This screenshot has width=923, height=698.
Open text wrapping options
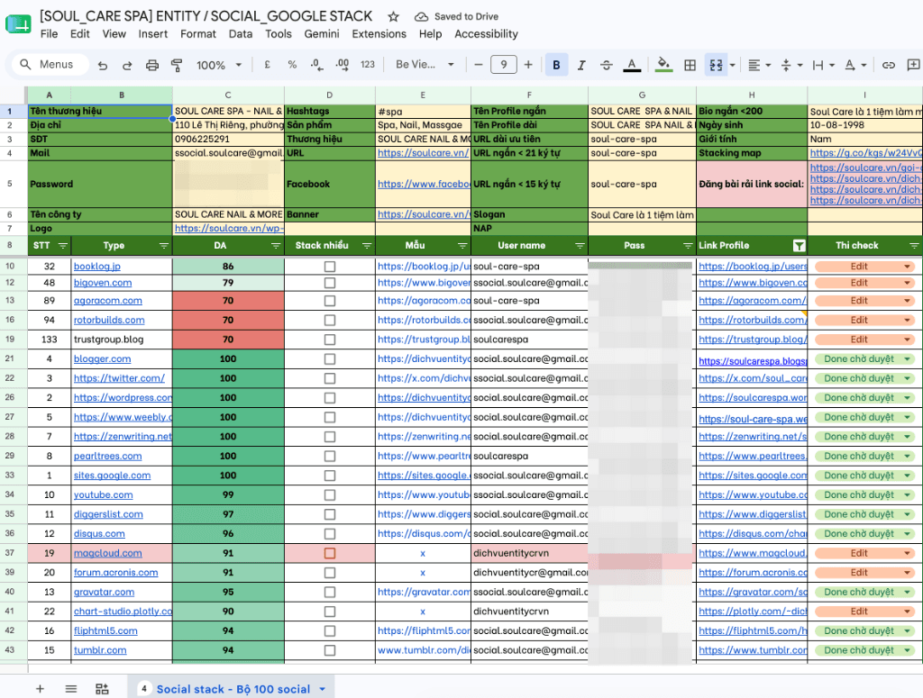(x=823, y=65)
